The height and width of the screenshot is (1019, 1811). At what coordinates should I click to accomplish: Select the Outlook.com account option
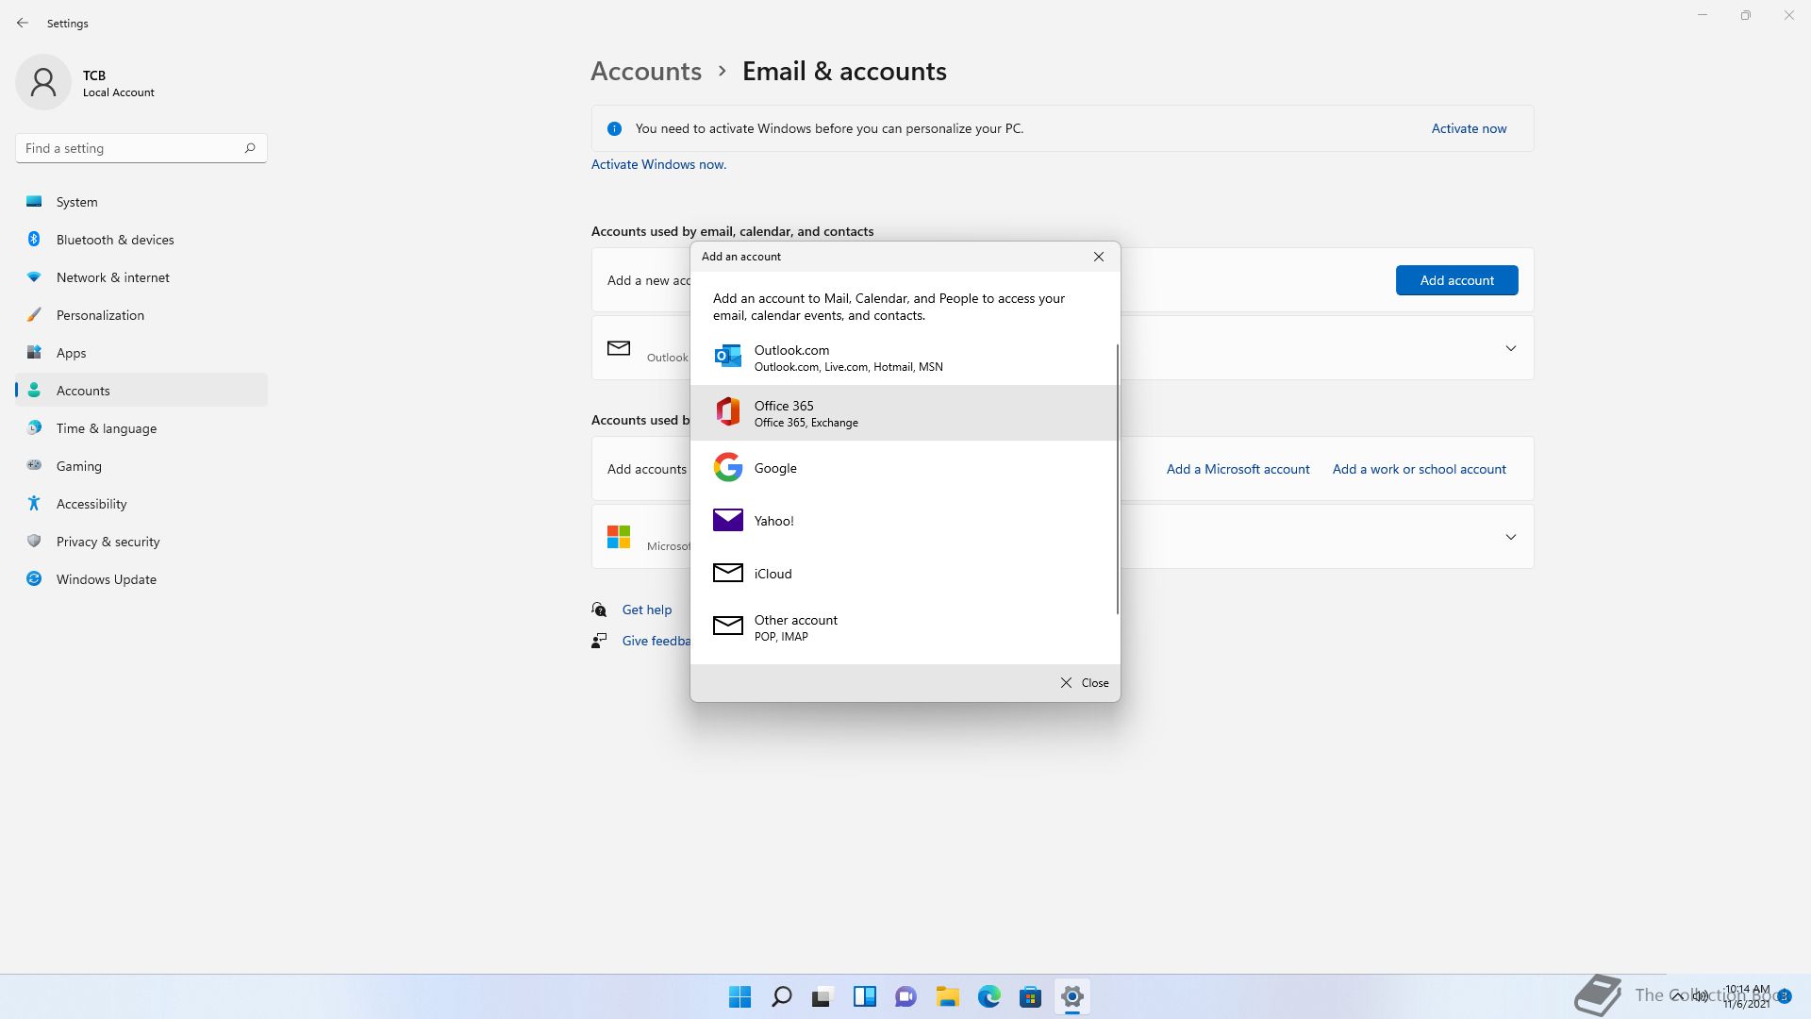pyautogui.click(x=904, y=358)
